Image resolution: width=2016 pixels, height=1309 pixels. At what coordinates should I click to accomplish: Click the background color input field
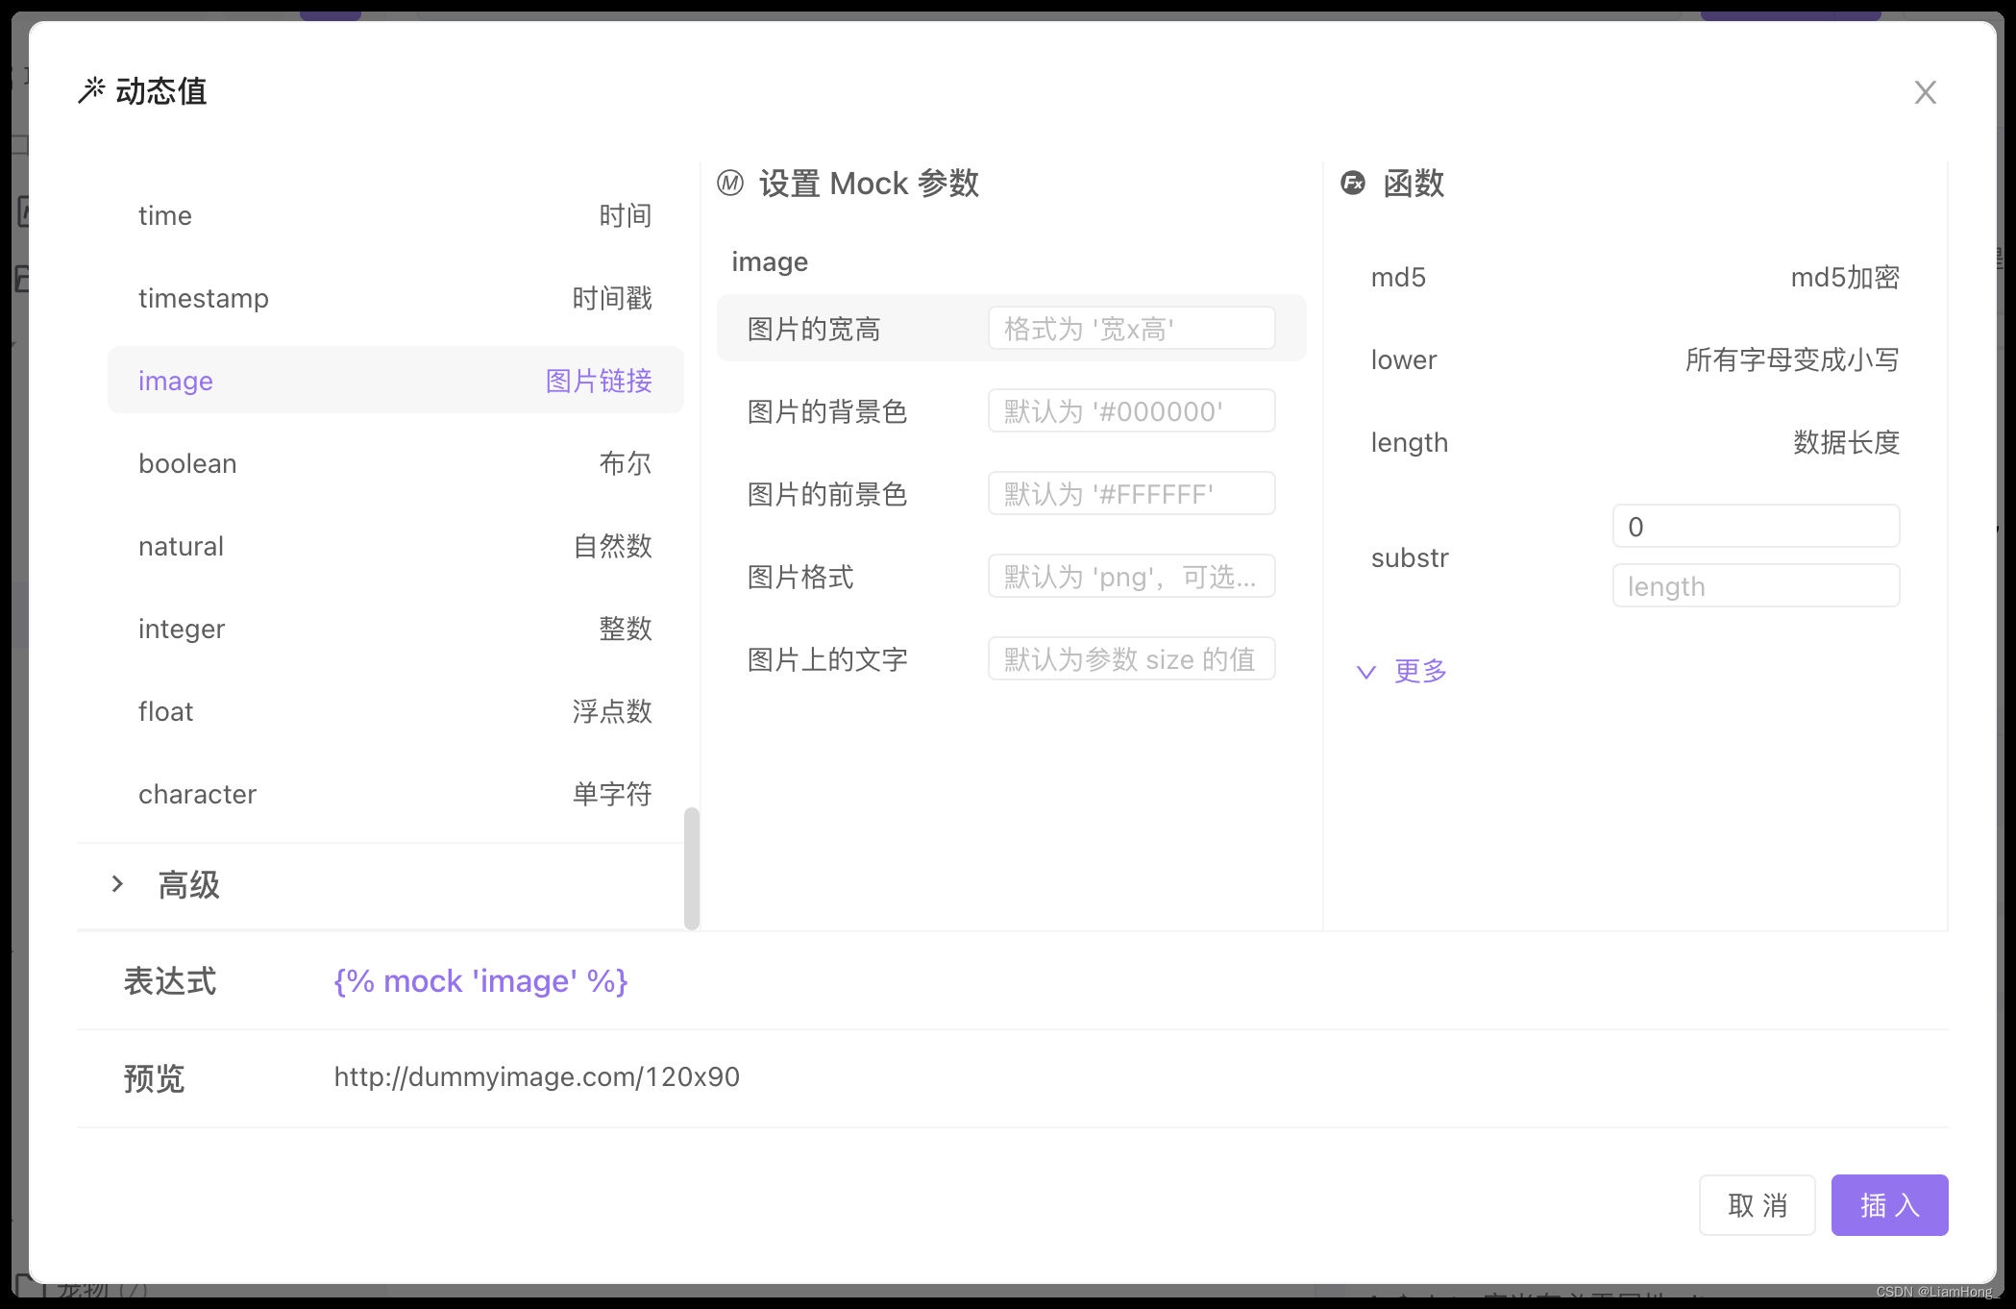[x=1131, y=411]
